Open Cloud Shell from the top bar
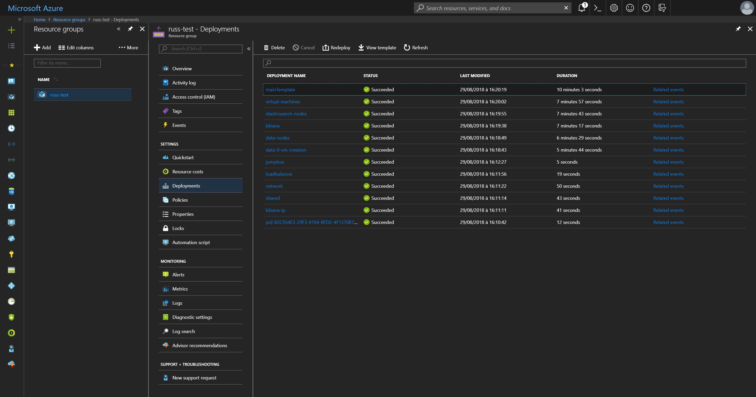 point(597,8)
